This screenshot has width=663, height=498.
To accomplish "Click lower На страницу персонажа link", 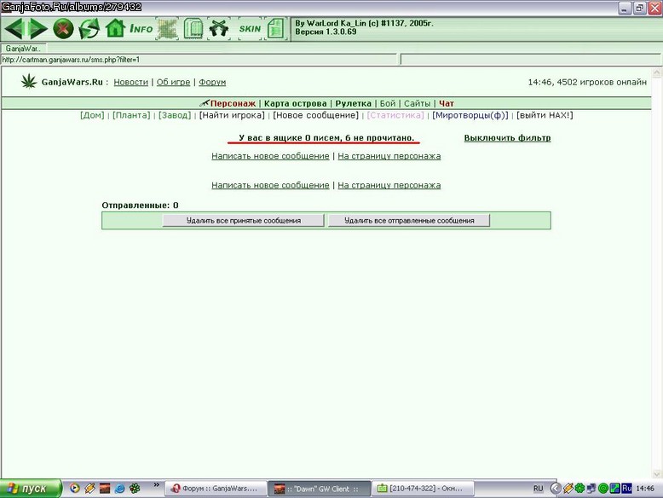I will [389, 185].
